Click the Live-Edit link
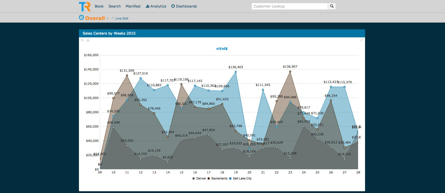This screenshot has height=193, width=445. click(122, 18)
